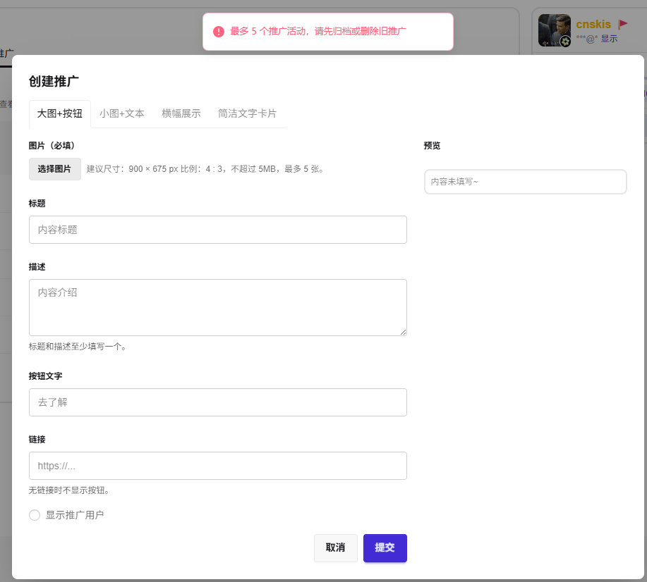Open the 横幅展示 tab
647x582 pixels.
pos(181,113)
